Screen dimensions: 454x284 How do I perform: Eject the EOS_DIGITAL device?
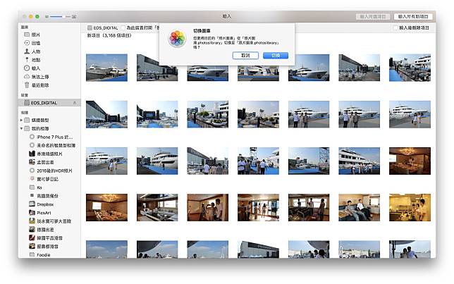[x=75, y=103]
